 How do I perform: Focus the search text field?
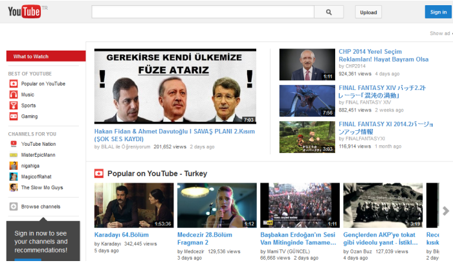(x=203, y=12)
